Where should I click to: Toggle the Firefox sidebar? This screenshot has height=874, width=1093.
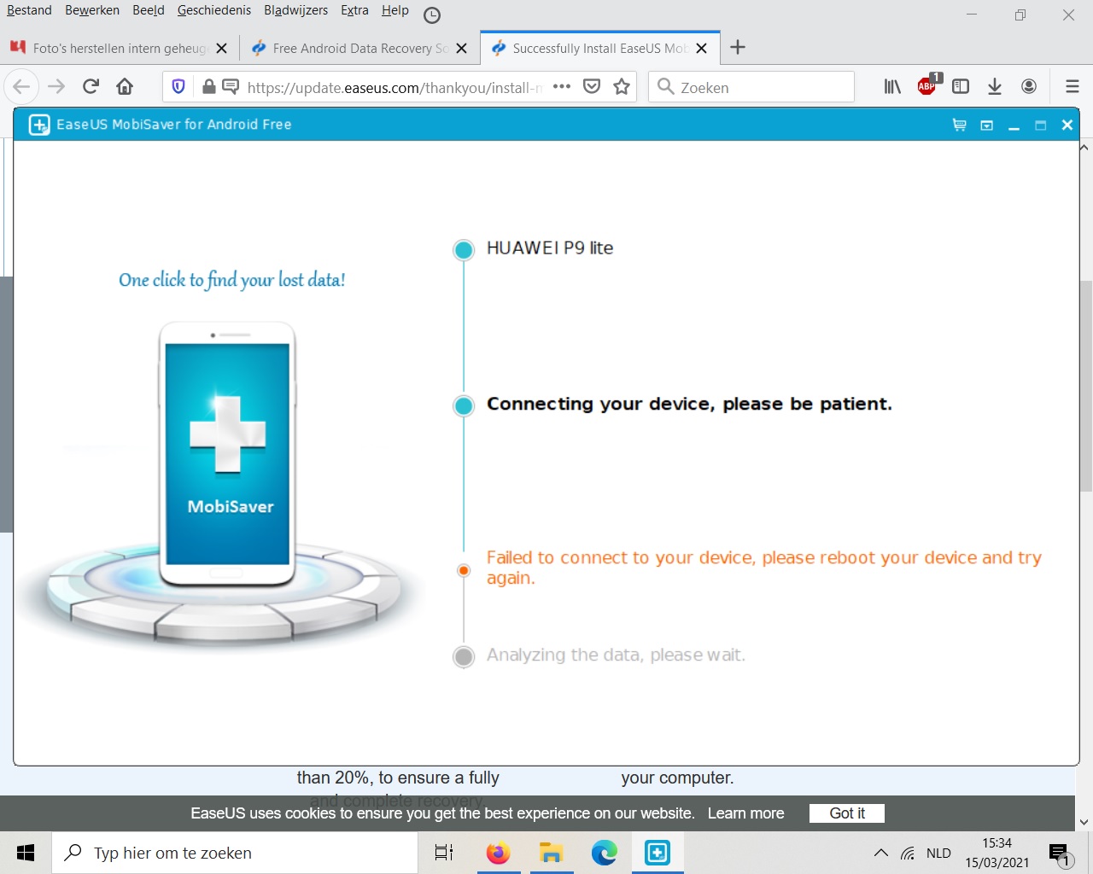coord(961,86)
